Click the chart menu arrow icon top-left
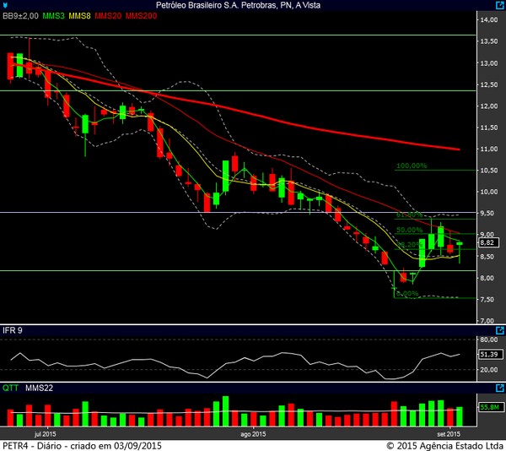The height and width of the screenshot is (451, 506). coord(5,5)
